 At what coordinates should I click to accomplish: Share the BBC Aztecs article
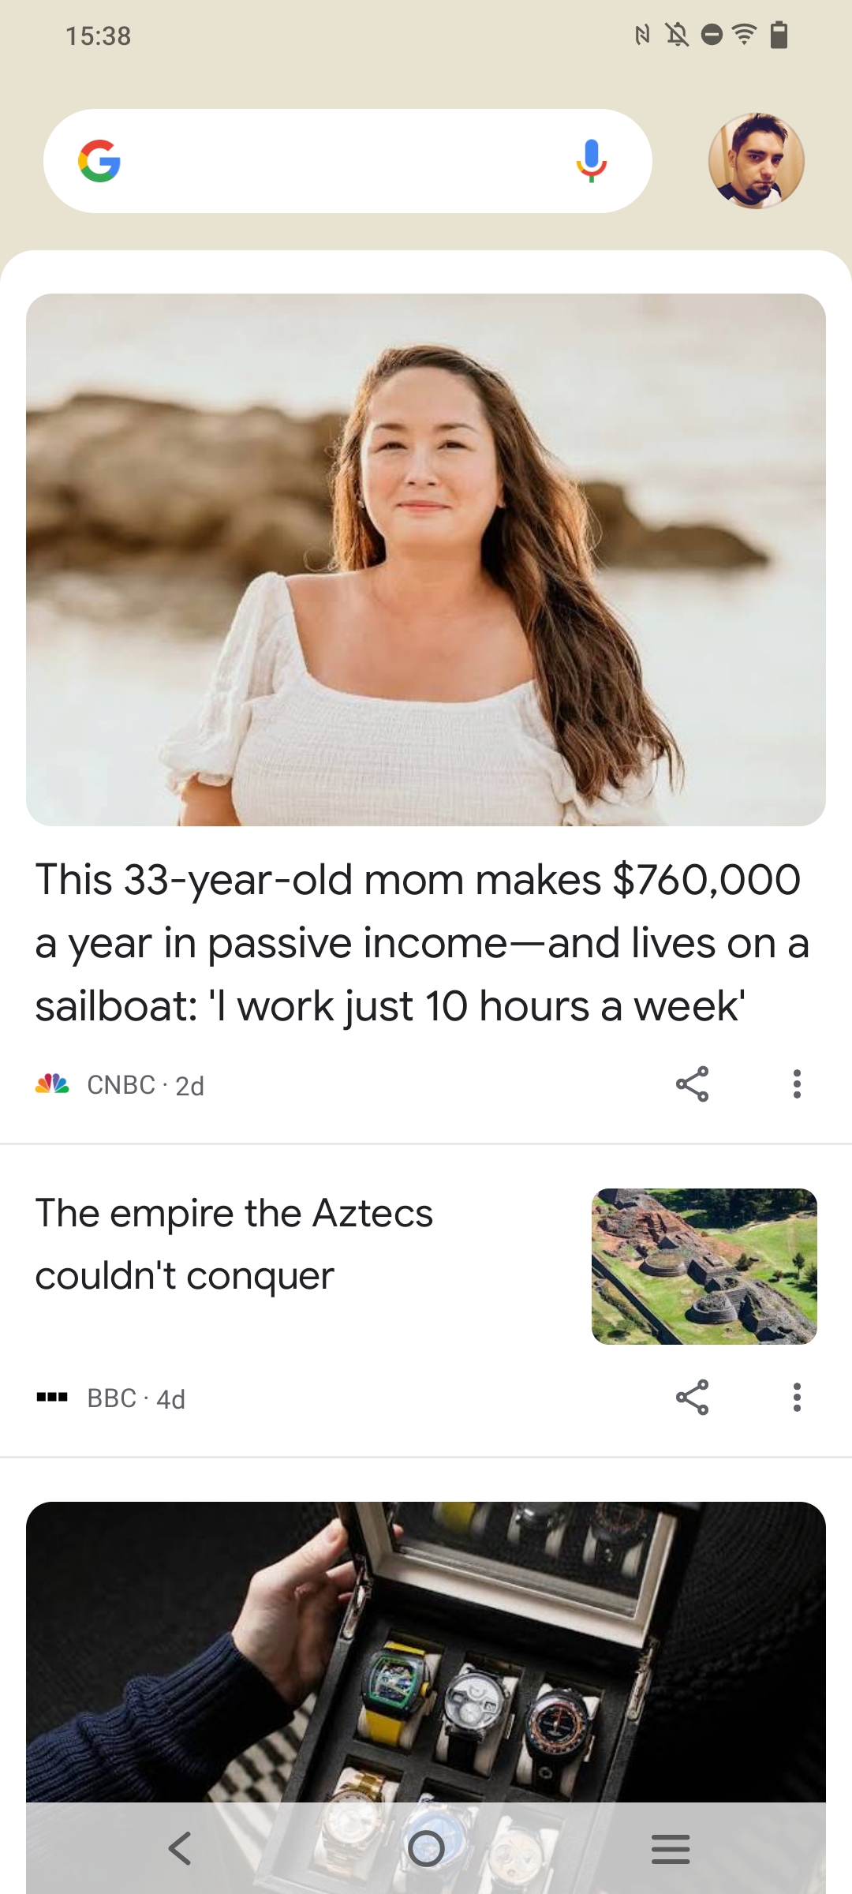(x=692, y=1398)
